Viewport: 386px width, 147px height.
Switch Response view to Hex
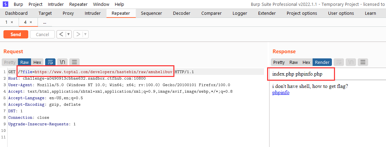pyautogui.click(x=306, y=62)
